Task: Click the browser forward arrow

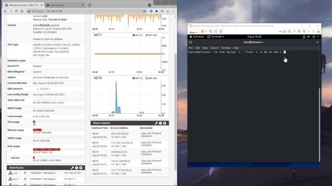Action: click(x=11, y=11)
